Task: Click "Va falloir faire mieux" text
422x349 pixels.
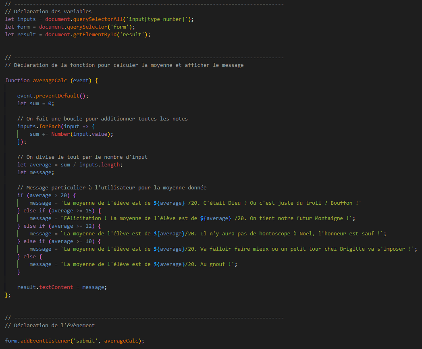Action: (235, 249)
